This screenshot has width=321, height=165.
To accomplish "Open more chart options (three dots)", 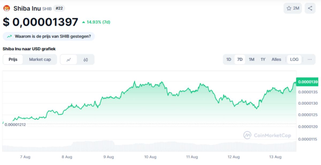I will pyautogui.click(x=310, y=59).
